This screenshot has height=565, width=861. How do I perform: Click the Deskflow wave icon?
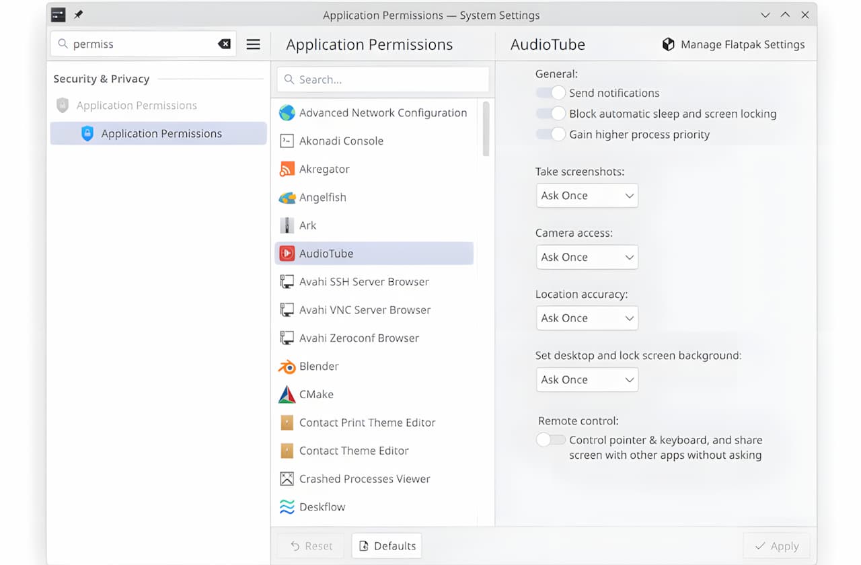coord(287,507)
